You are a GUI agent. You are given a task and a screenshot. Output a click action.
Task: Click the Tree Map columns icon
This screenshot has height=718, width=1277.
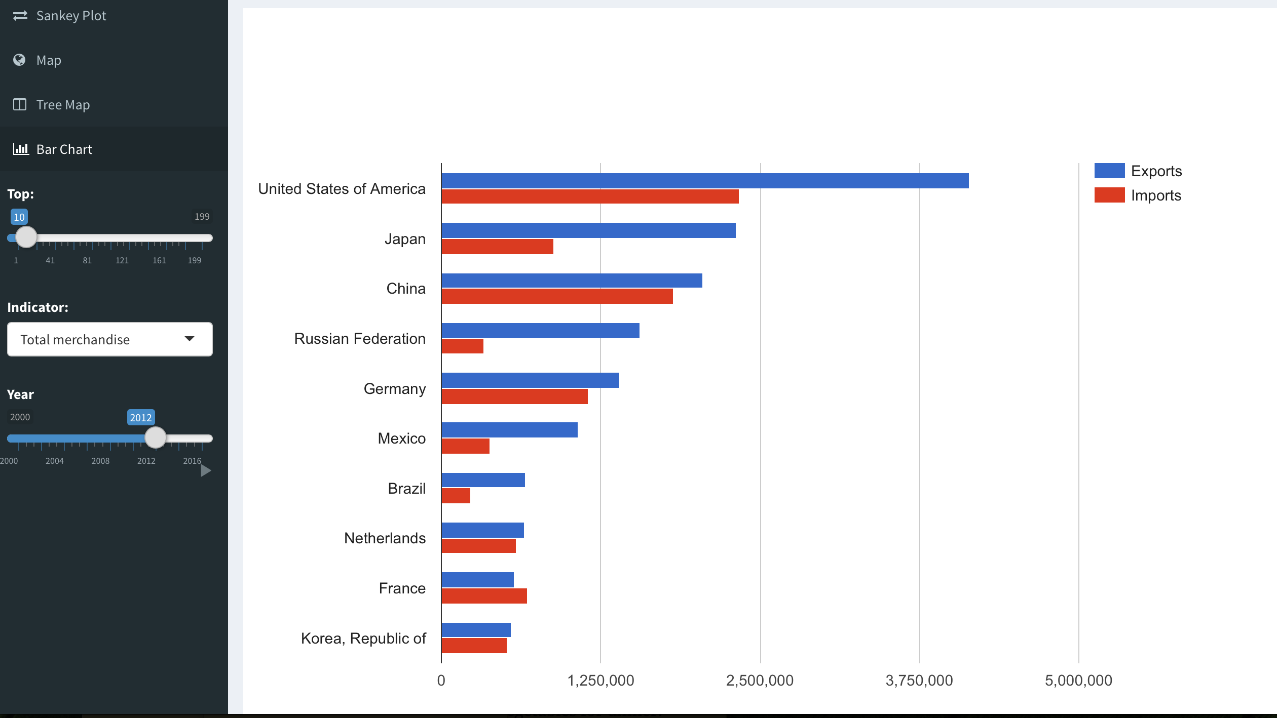click(x=20, y=105)
